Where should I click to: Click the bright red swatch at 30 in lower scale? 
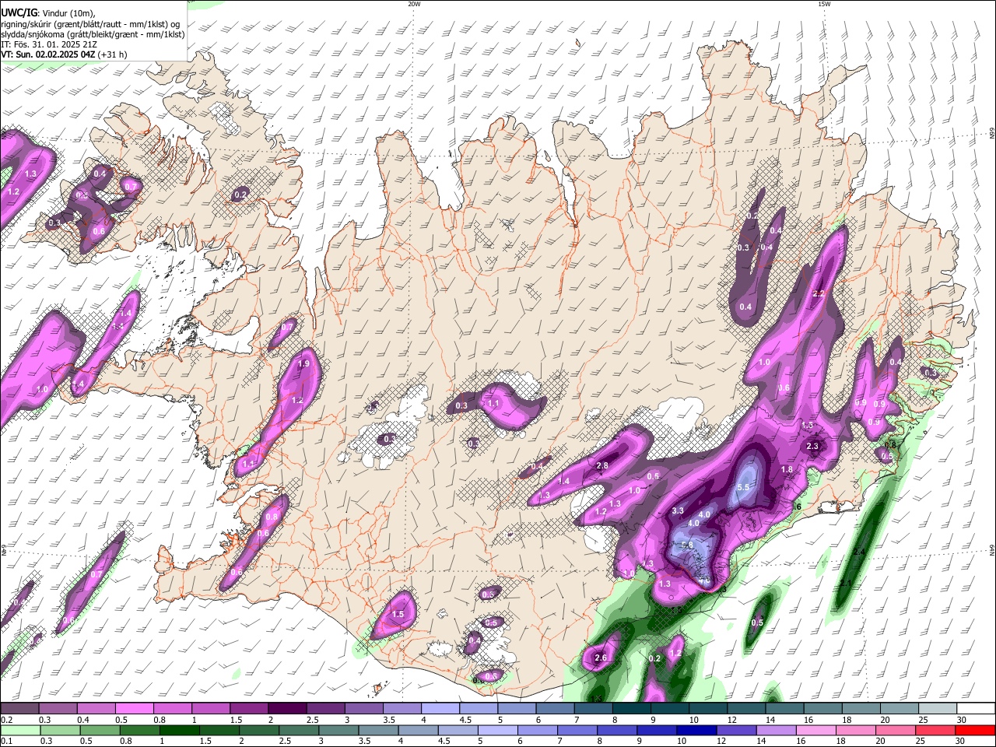click(x=976, y=730)
